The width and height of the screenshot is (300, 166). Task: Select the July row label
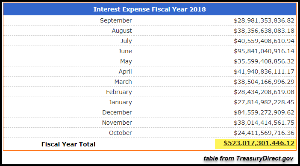coord(126,41)
